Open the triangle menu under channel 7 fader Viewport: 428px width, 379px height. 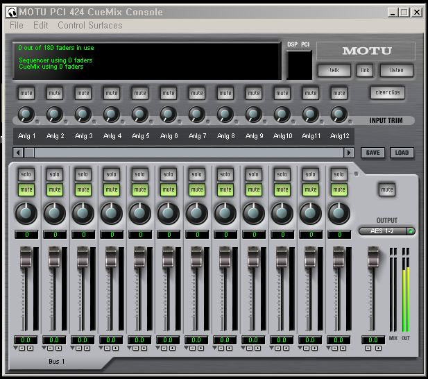click(187, 348)
